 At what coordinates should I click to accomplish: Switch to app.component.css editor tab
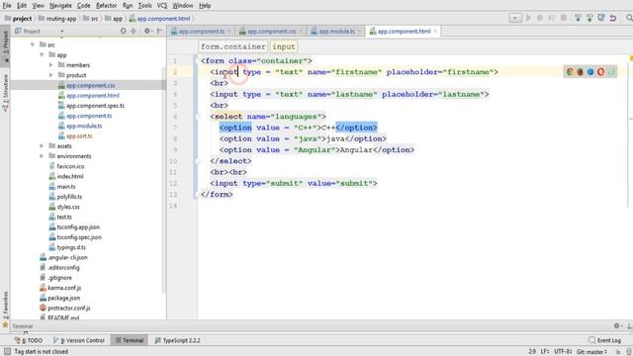pos(271,31)
